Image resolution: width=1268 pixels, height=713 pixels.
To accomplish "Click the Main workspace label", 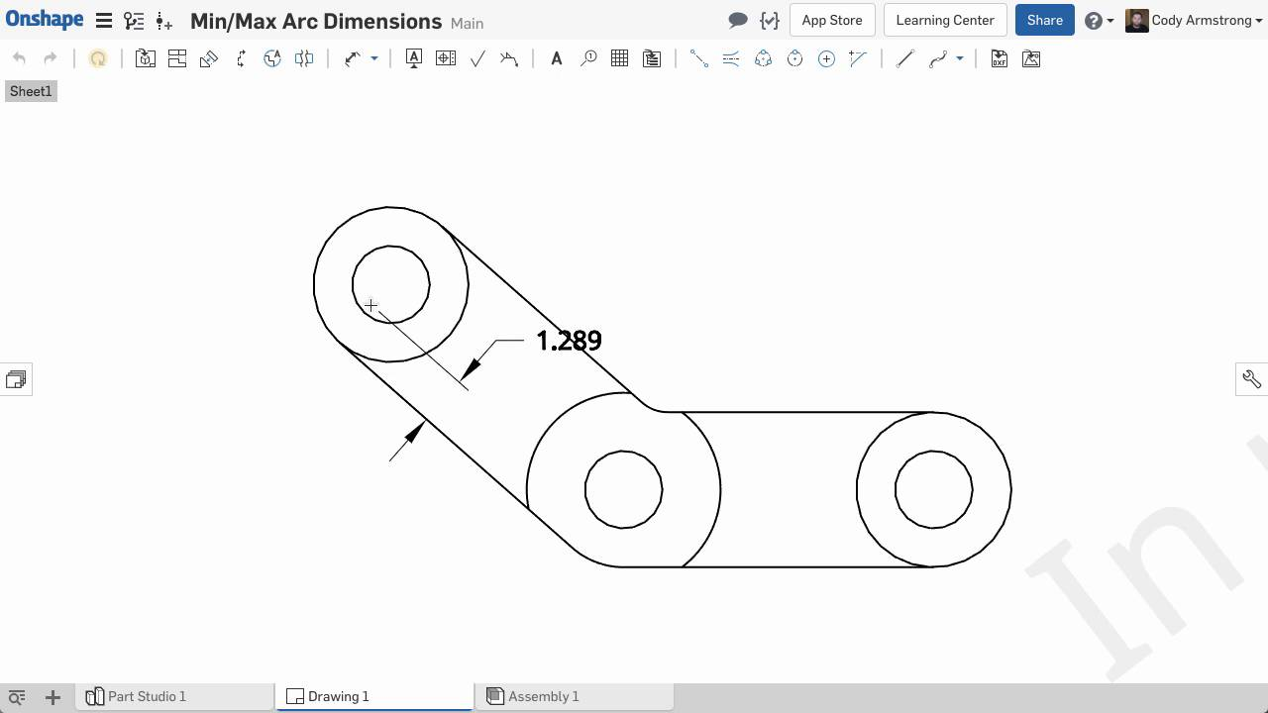I will coord(467,23).
